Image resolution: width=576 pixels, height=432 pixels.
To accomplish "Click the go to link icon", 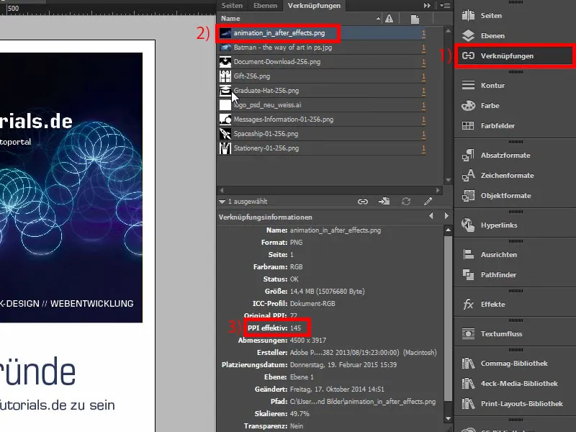I will tap(384, 202).
